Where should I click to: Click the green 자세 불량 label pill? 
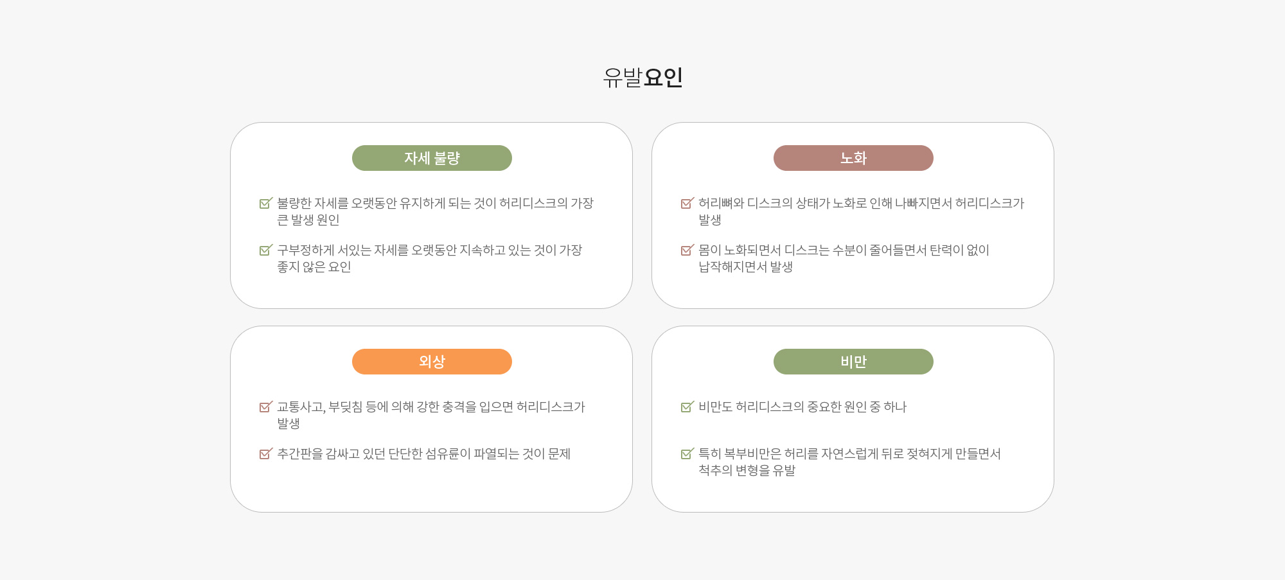(x=432, y=158)
